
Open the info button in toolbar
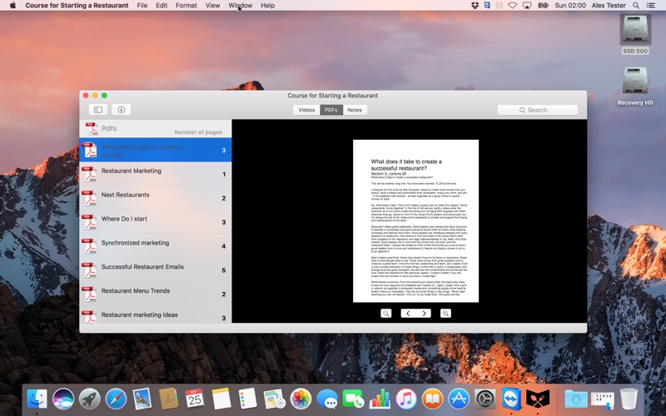(x=121, y=110)
